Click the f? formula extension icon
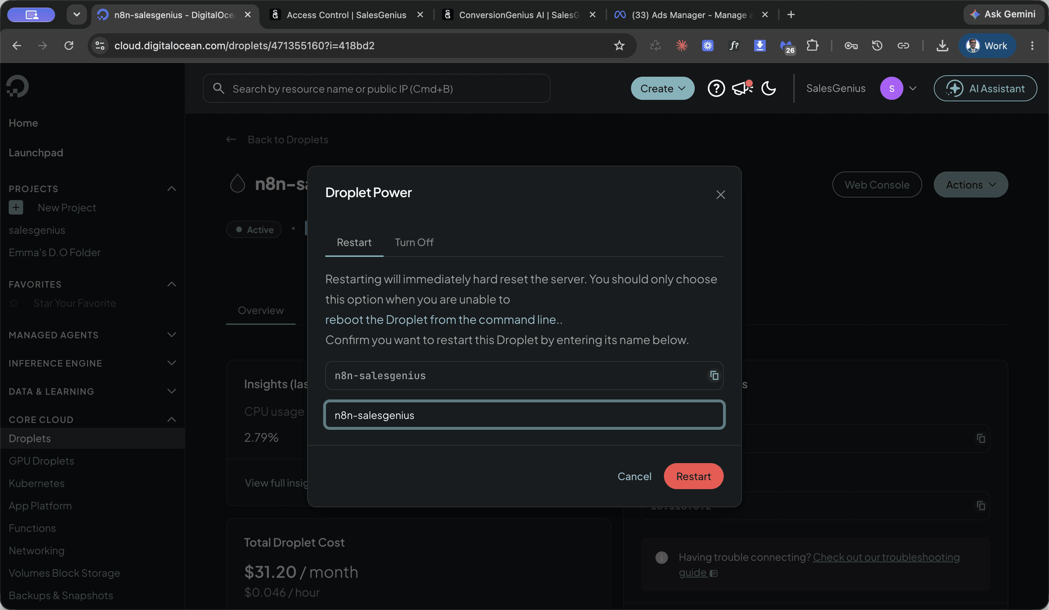The image size is (1049, 610). click(x=734, y=45)
